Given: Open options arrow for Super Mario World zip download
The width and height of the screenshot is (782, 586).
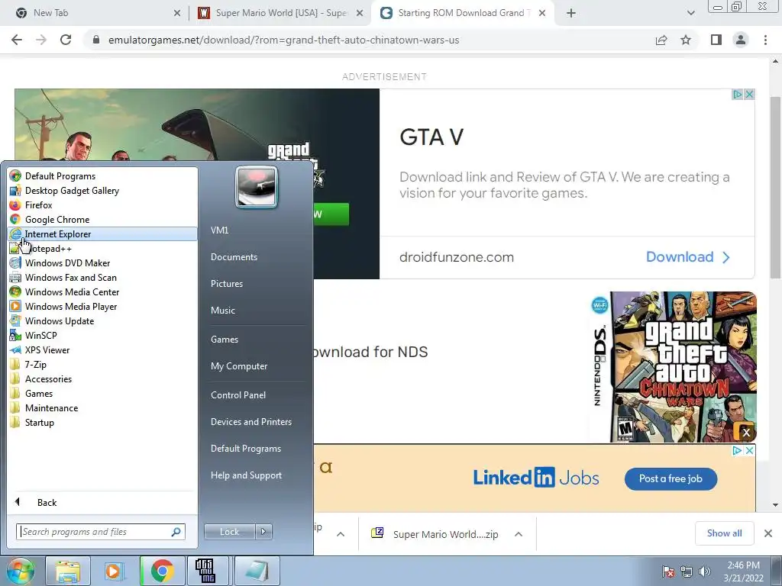Looking at the screenshot, I should pyautogui.click(x=519, y=534).
